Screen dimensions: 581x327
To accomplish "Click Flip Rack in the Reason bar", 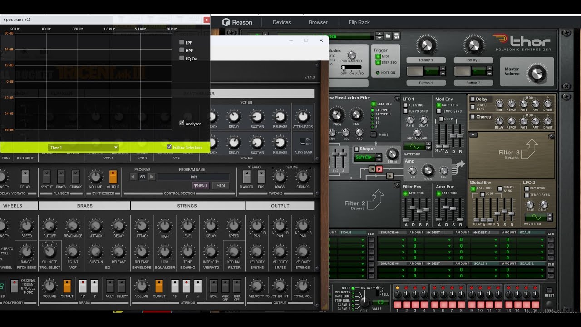I will click(359, 22).
